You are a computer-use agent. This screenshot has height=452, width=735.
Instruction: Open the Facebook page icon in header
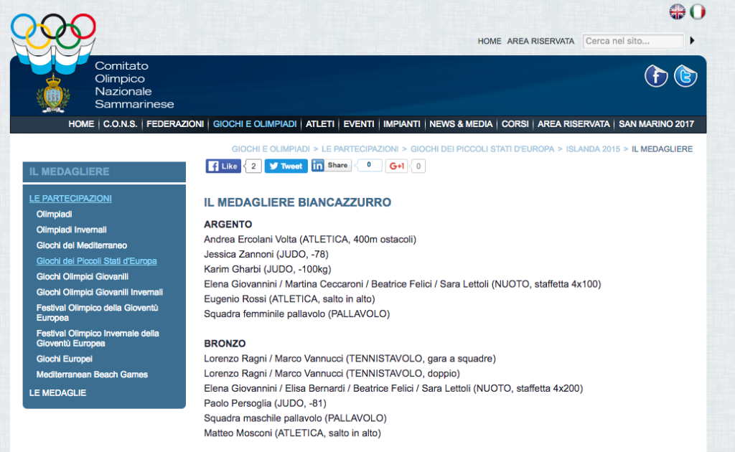(656, 76)
